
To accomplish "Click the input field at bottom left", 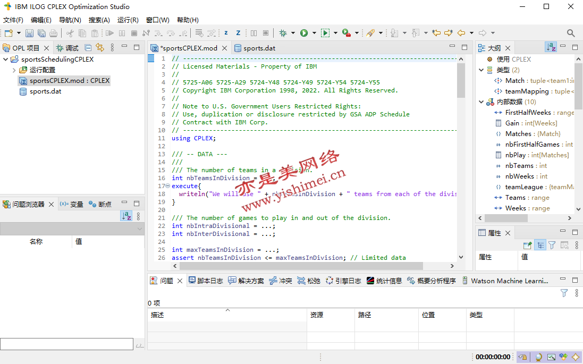I will coord(66,344).
